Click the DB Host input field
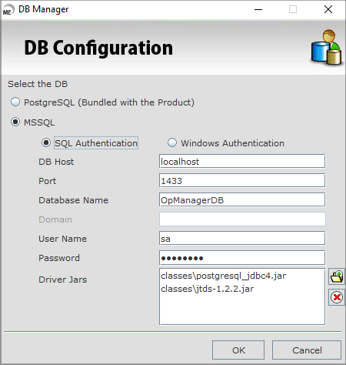 pyautogui.click(x=242, y=161)
